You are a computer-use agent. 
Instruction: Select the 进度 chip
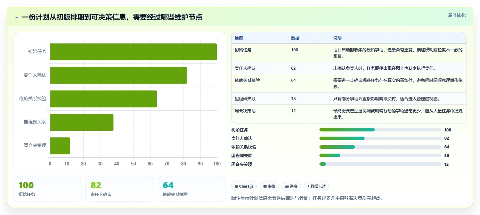point(291,186)
